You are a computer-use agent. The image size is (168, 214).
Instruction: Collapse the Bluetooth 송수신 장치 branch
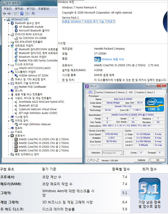point(9,23)
